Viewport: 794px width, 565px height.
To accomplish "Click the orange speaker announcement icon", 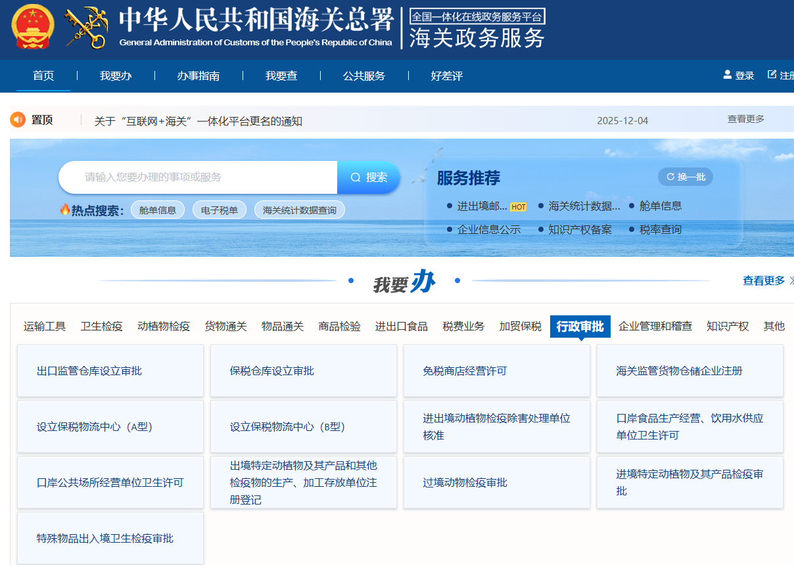I will click(x=18, y=120).
